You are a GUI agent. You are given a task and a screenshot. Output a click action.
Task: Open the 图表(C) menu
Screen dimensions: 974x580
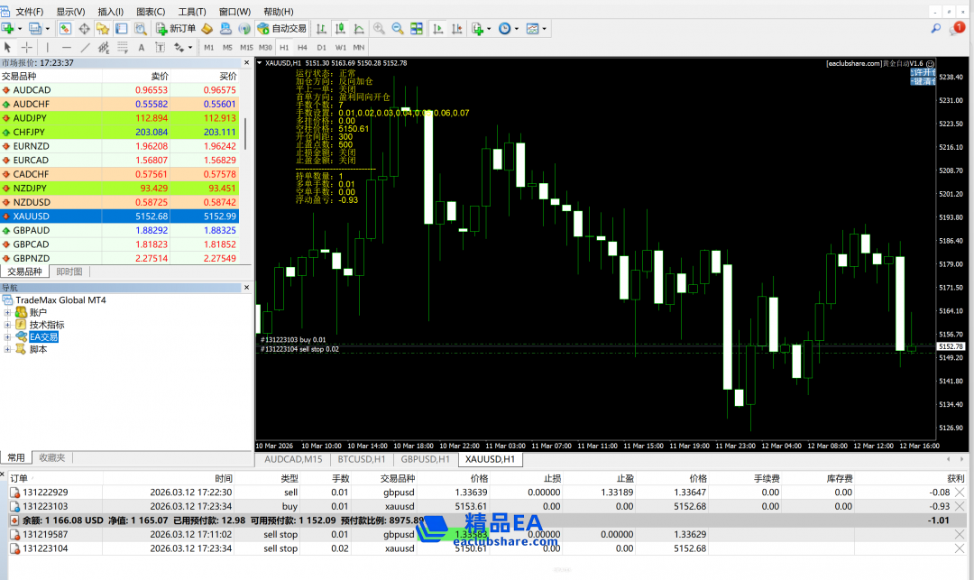pyautogui.click(x=149, y=12)
